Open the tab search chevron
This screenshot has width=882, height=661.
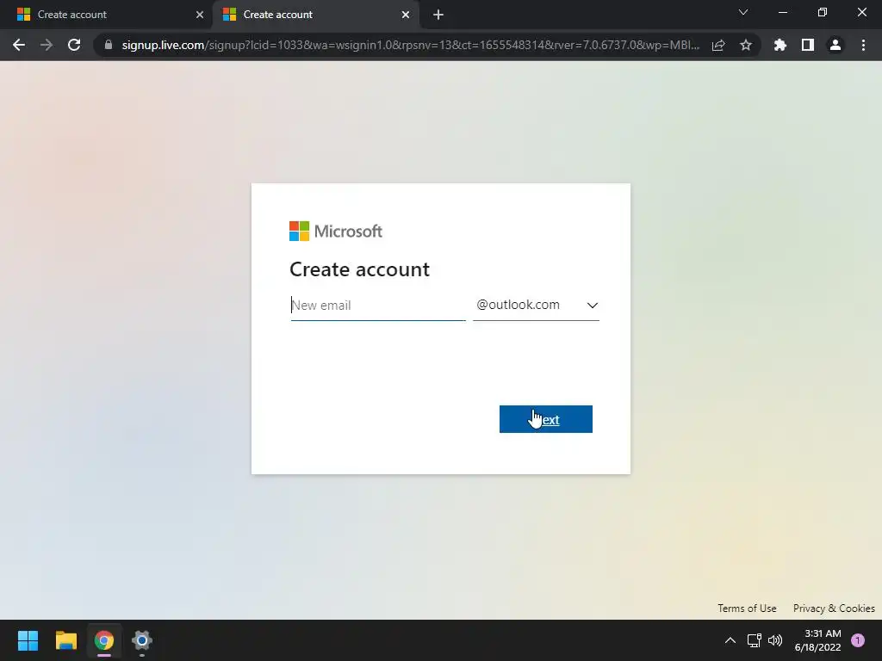(743, 12)
